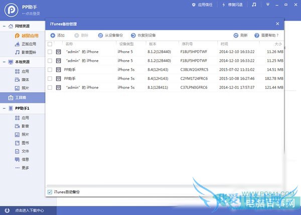301x215 pixels.
Task: Sort by the 大小 column header
Action: pyautogui.click(x=278, y=44)
